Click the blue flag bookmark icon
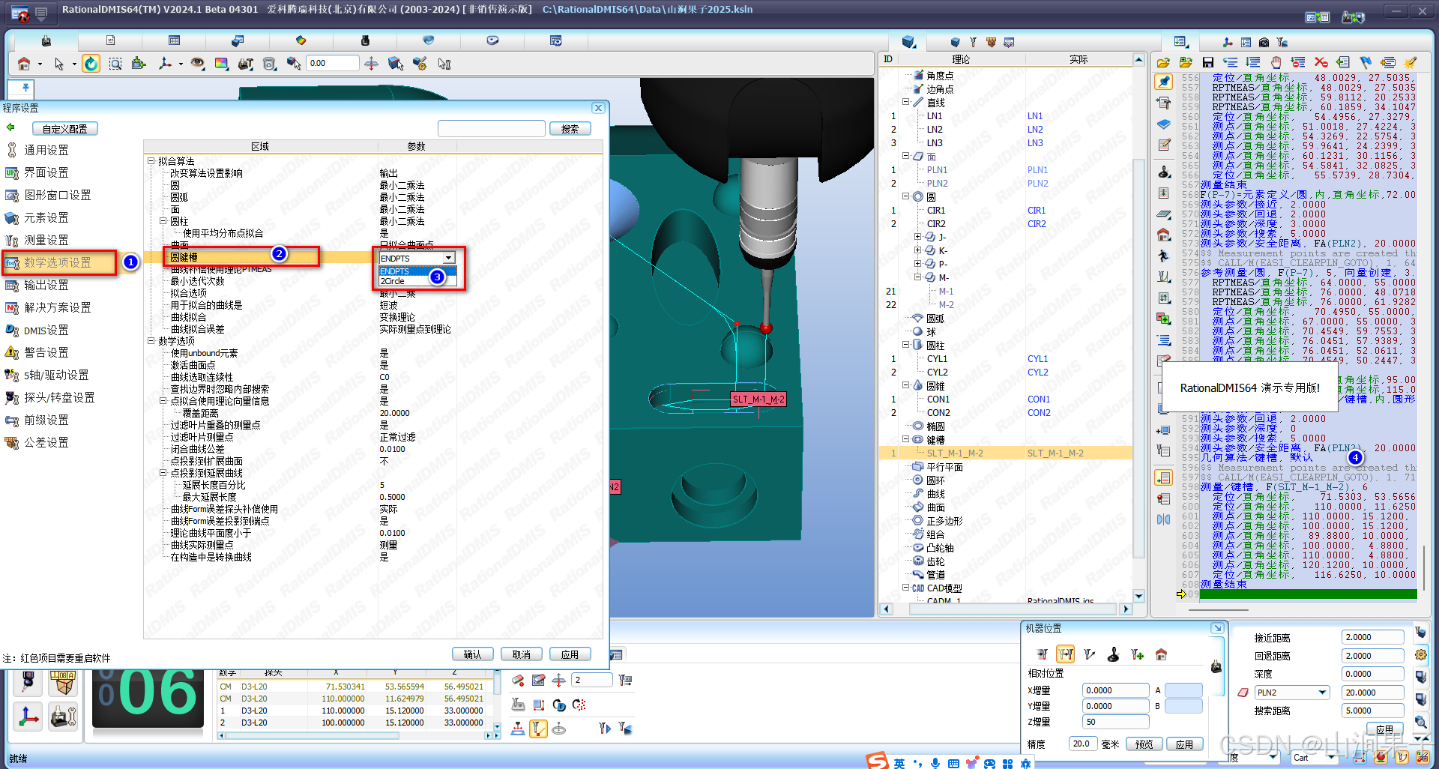Image resolution: width=1439 pixels, height=769 pixels. 1366,63
